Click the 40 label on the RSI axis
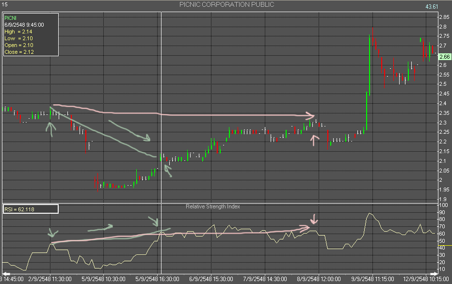Image resolution: width=452 pixels, height=284 pixels. pos(442,248)
